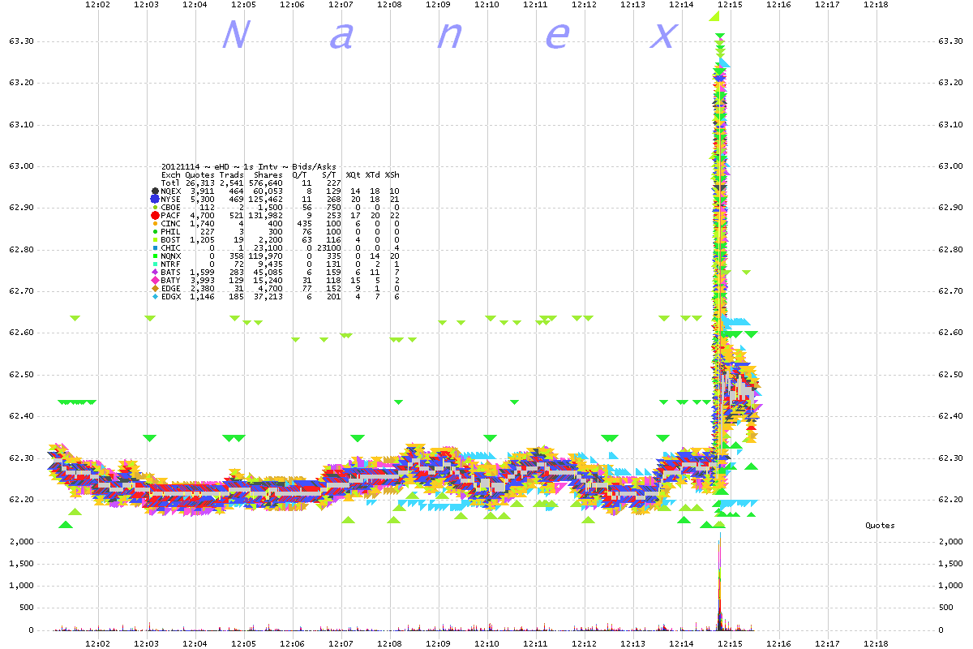This screenshot has width=973, height=649.
Task: Click the aqua square NTRF legend marker
Action: (155, 263)
